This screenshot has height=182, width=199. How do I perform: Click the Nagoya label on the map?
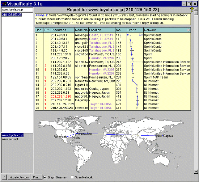coord(168,136)
